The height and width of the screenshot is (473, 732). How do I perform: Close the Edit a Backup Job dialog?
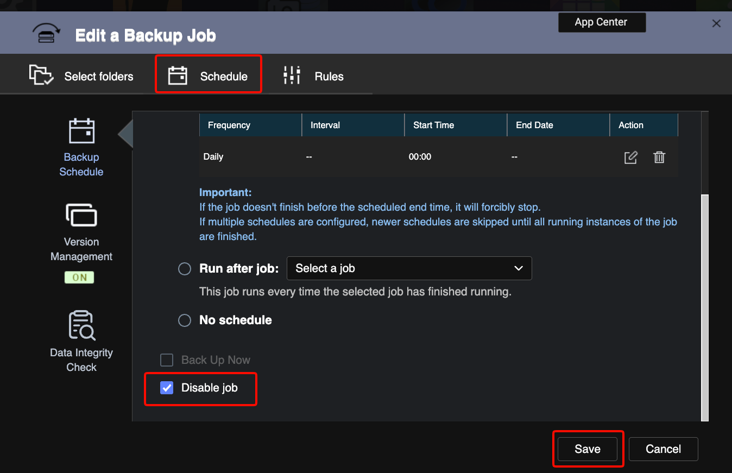pyautogui.click(x=716, y=23)
